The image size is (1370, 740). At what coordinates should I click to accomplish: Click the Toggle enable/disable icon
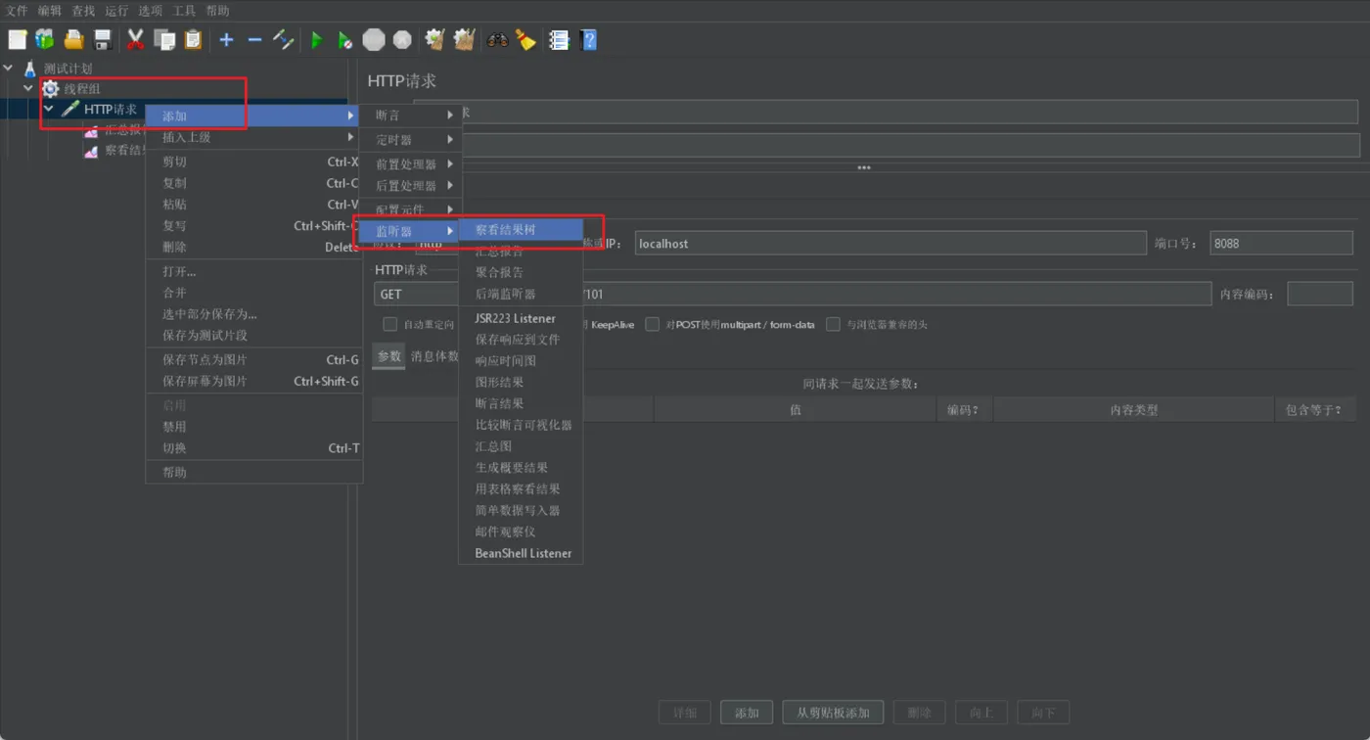(x=284, y=40)
